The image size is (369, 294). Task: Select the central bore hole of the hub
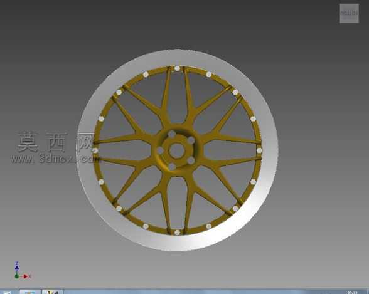177,150
